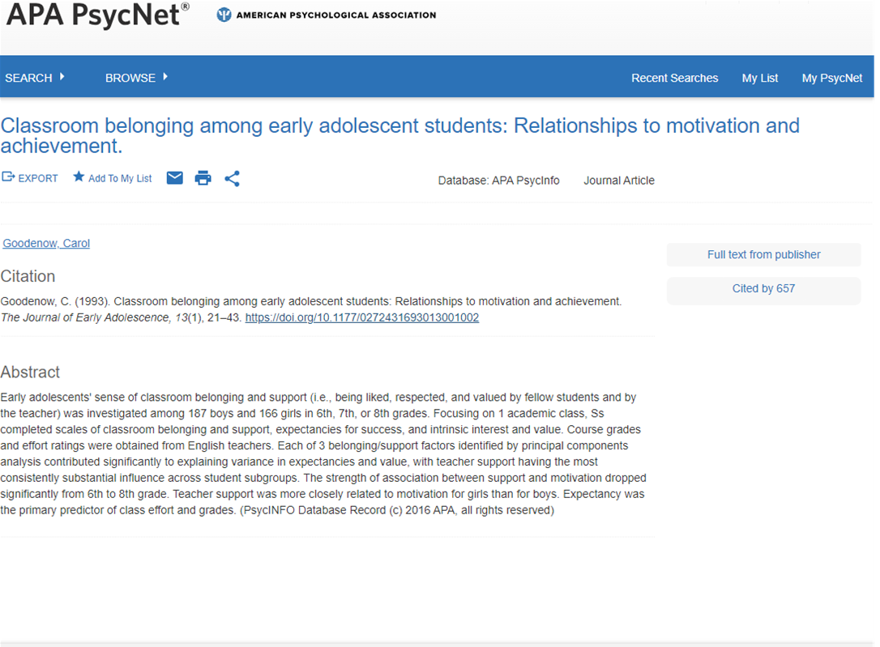Click the APA PsycNet logo
The image size is (880, 647).
[x=97, y=15]
